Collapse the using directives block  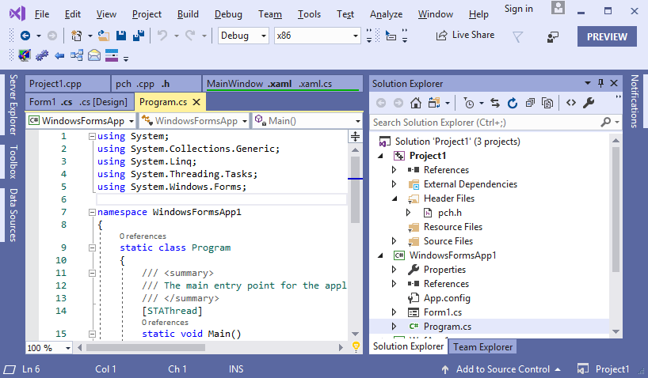click(x=92, y=136)
